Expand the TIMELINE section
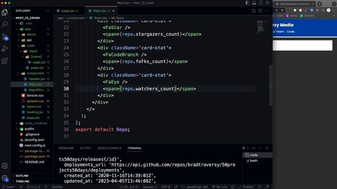This screenshot has width=337, height=189. pyautogui.click(x=32, y=181)
